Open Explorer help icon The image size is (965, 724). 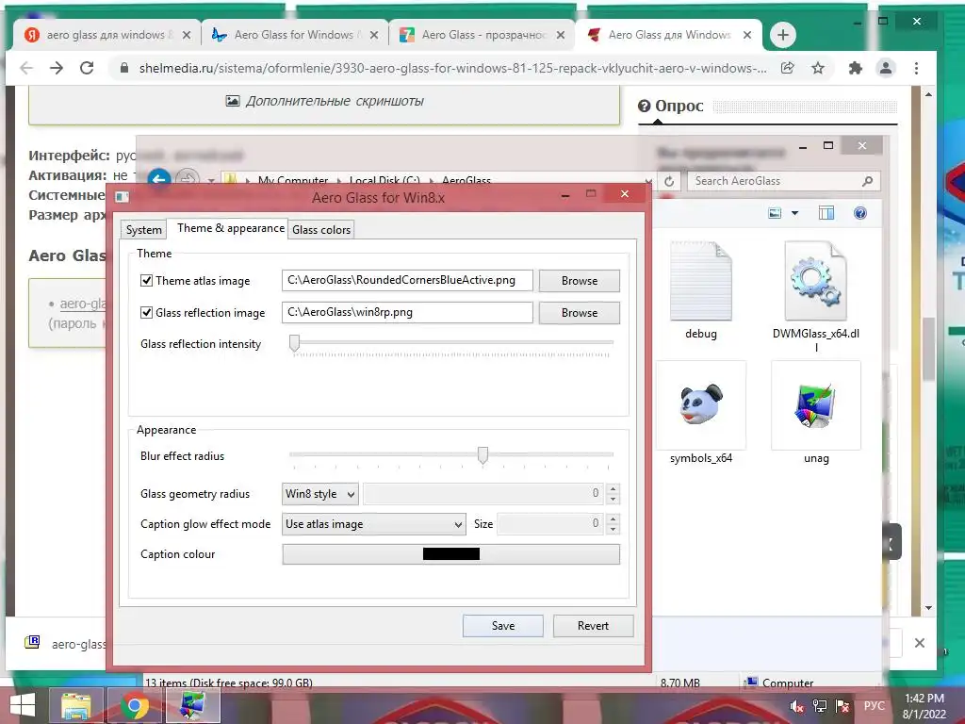(859, 213)
